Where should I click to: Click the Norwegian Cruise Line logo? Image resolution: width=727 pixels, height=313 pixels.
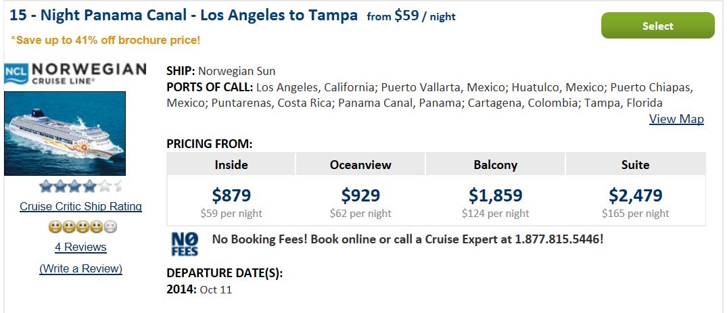[x=75, y=74]
